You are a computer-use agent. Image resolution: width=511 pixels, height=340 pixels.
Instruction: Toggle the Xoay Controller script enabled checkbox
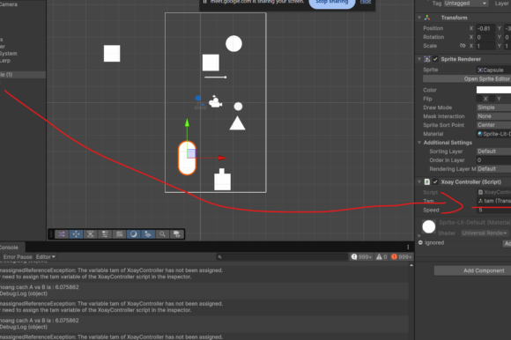(435, 181)
